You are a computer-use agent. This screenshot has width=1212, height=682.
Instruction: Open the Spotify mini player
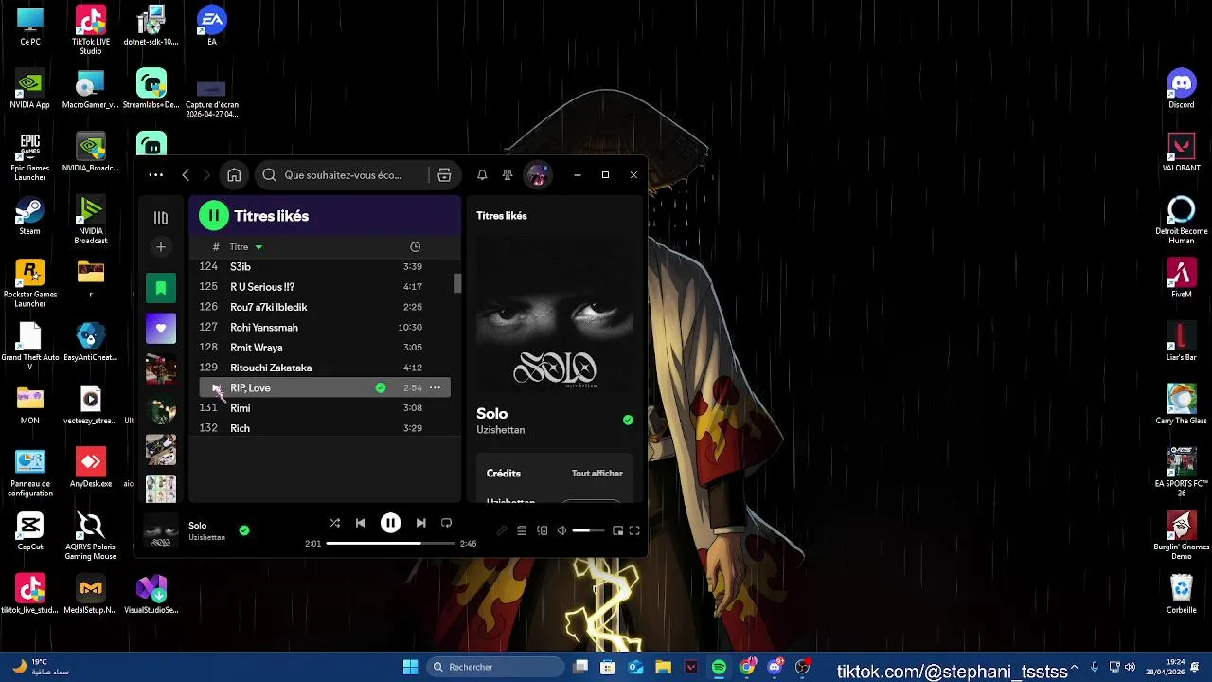pyautogui.click(x=617, y=530)
